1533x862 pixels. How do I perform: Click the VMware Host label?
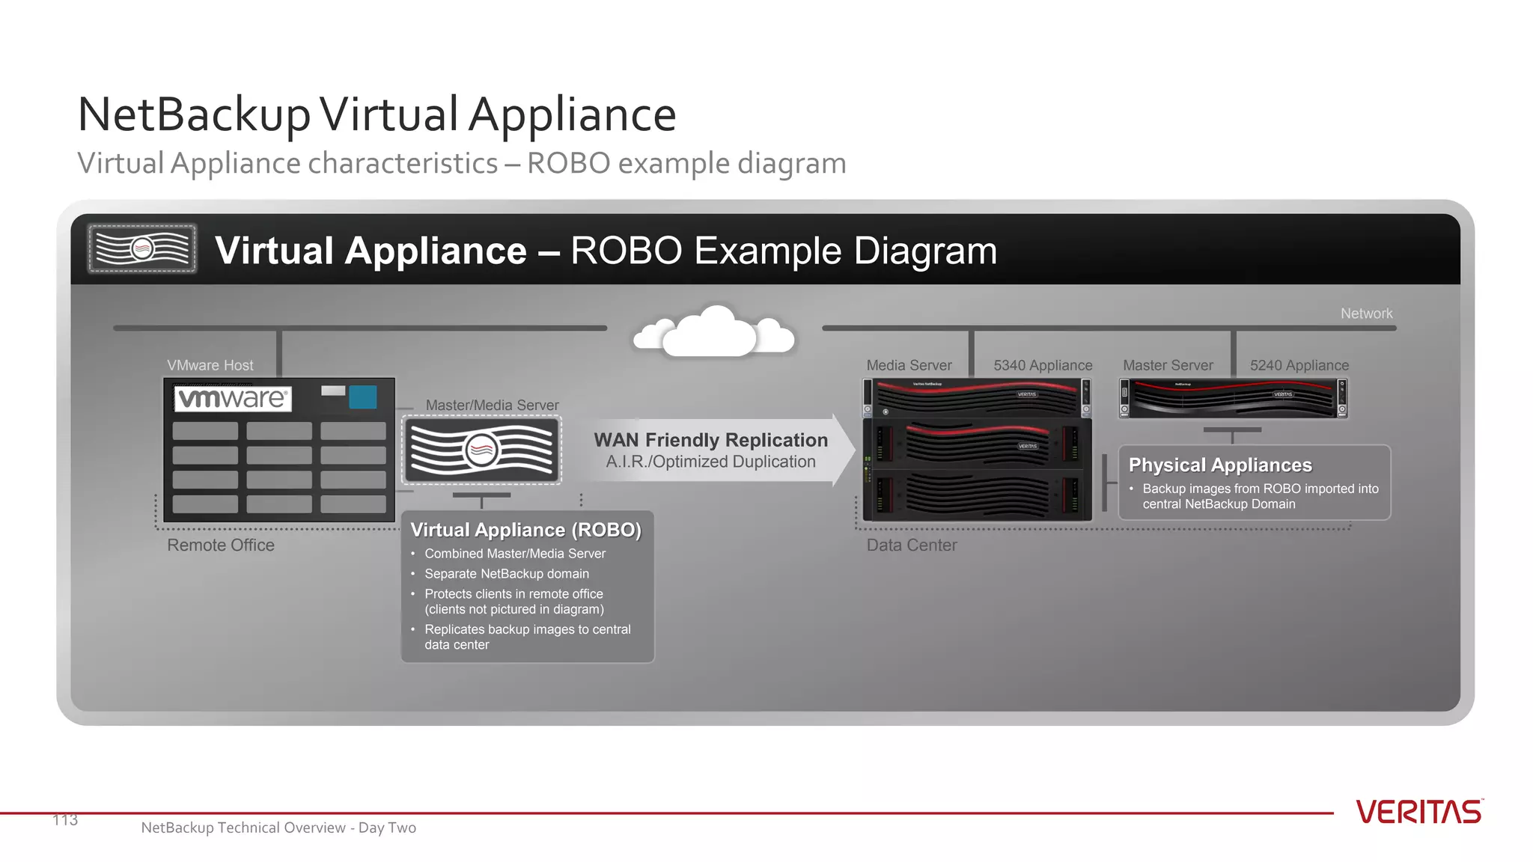(x=210, y=365)
